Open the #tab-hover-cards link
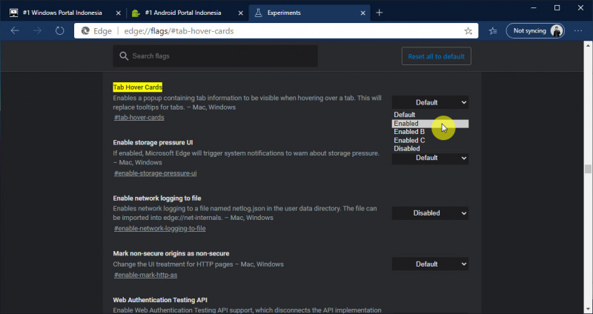This screenshot has height=314, width=593. pos(139,118)
